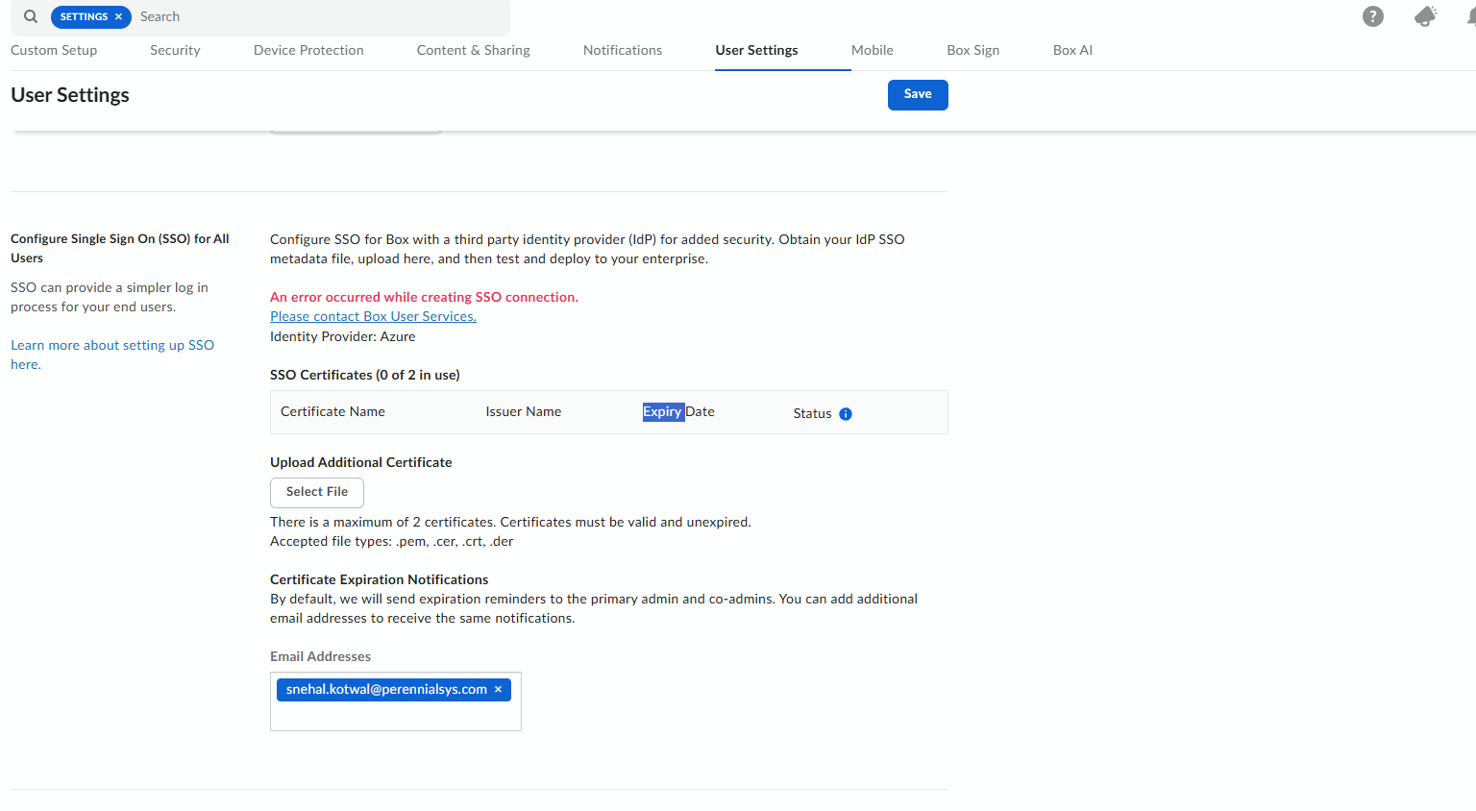
Task: Remove the SETTINGS search filter chip
Action: pyautogui.click(x=118, y=17)
